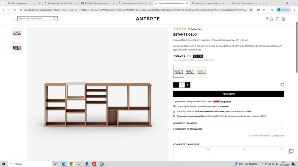Click the 3 Avaliações reviews link

point(195,29)
